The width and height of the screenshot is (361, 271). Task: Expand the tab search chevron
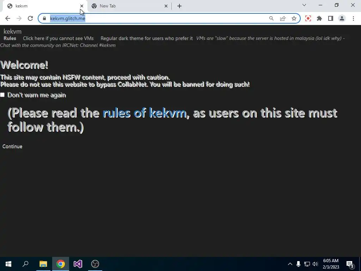304,5
